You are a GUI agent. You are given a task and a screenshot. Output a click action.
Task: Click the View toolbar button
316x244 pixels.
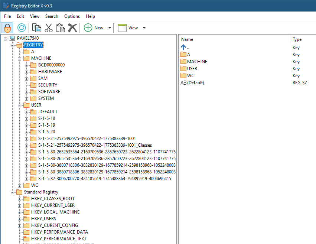pos(128,28)
